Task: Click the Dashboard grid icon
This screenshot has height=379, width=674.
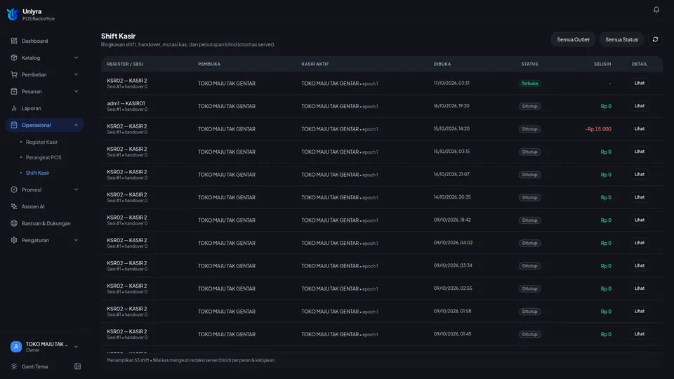Action: (x=14, y=41)
